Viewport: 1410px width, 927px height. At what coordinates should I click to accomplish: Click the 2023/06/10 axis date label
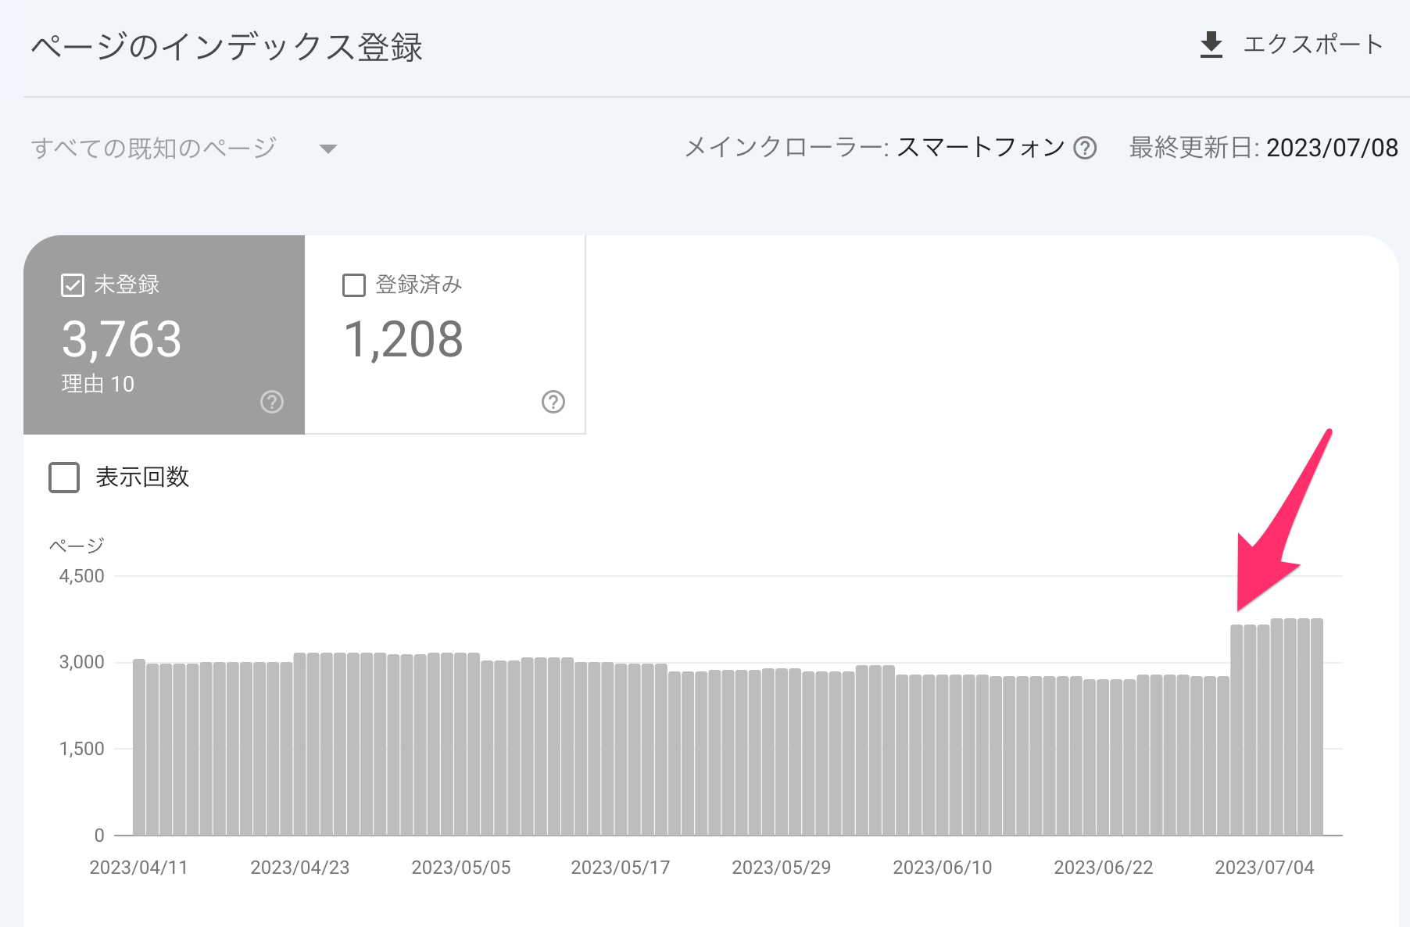pyautogui.click(x=943, y=868)
